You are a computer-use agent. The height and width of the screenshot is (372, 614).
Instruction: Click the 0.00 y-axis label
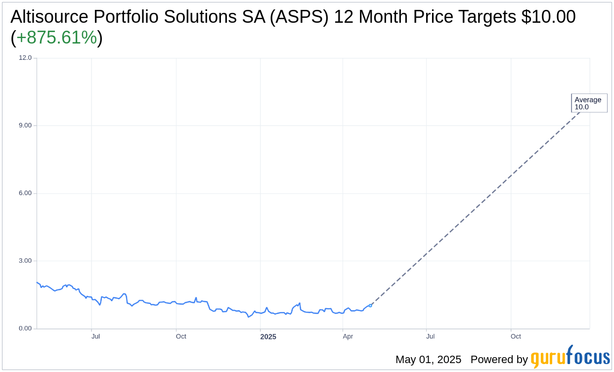(x=25, y=328)
